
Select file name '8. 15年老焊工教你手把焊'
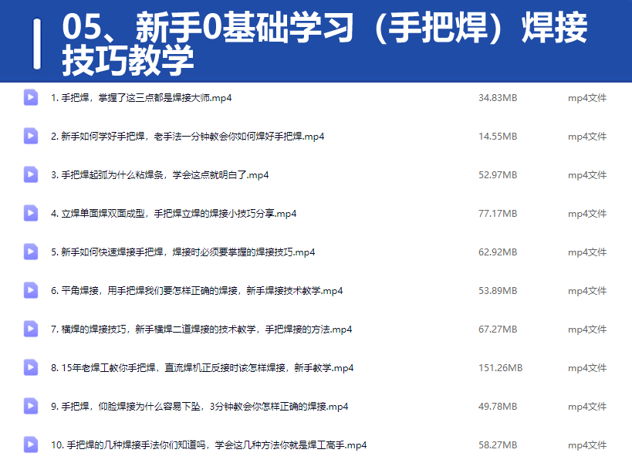point(202,368)
